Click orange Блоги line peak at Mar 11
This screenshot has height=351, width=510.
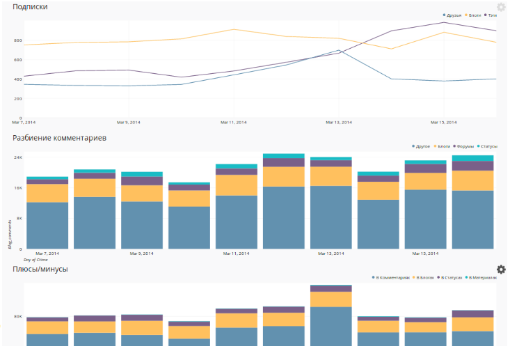(234, 29)
